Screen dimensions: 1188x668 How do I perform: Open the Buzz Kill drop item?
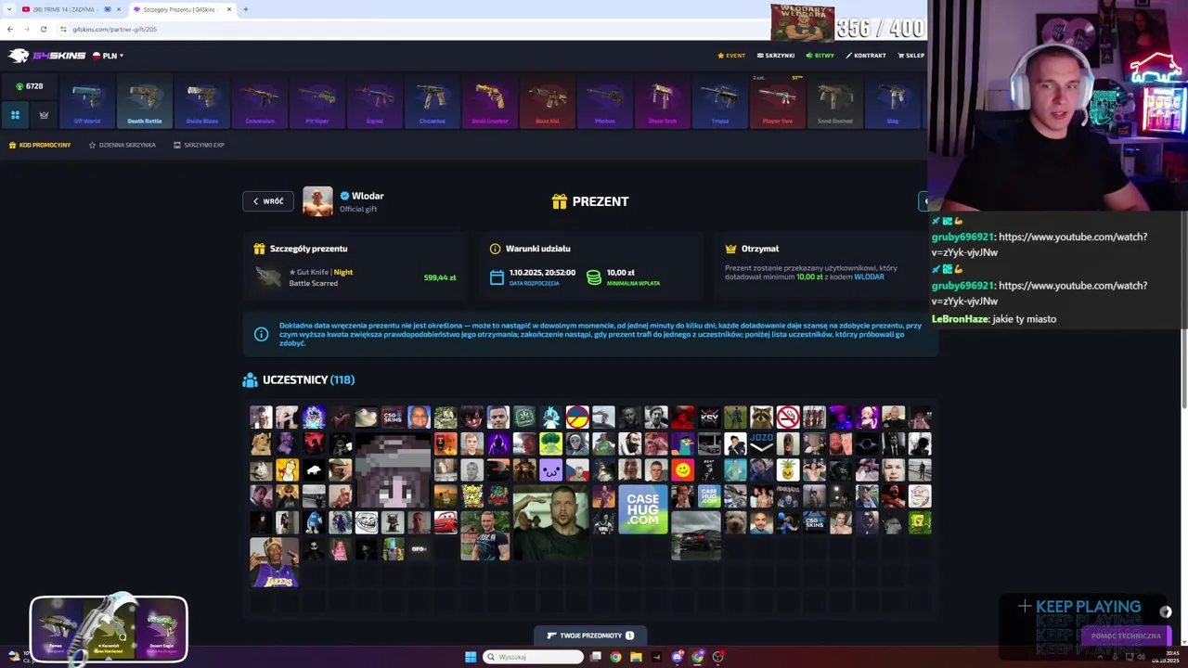[548, 102]
